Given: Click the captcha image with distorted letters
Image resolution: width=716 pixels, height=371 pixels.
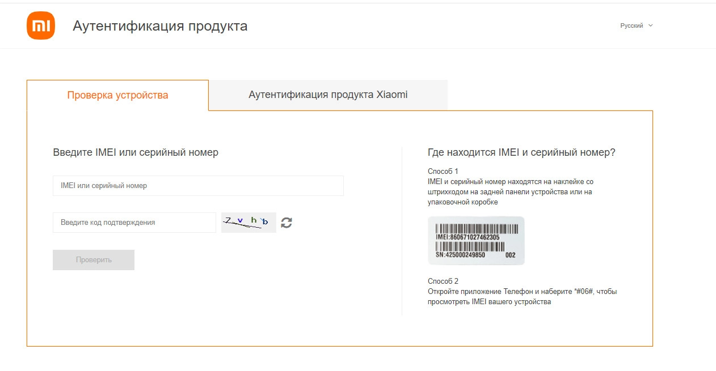Looking at the screenshot, I should click(x=249, y=222).
